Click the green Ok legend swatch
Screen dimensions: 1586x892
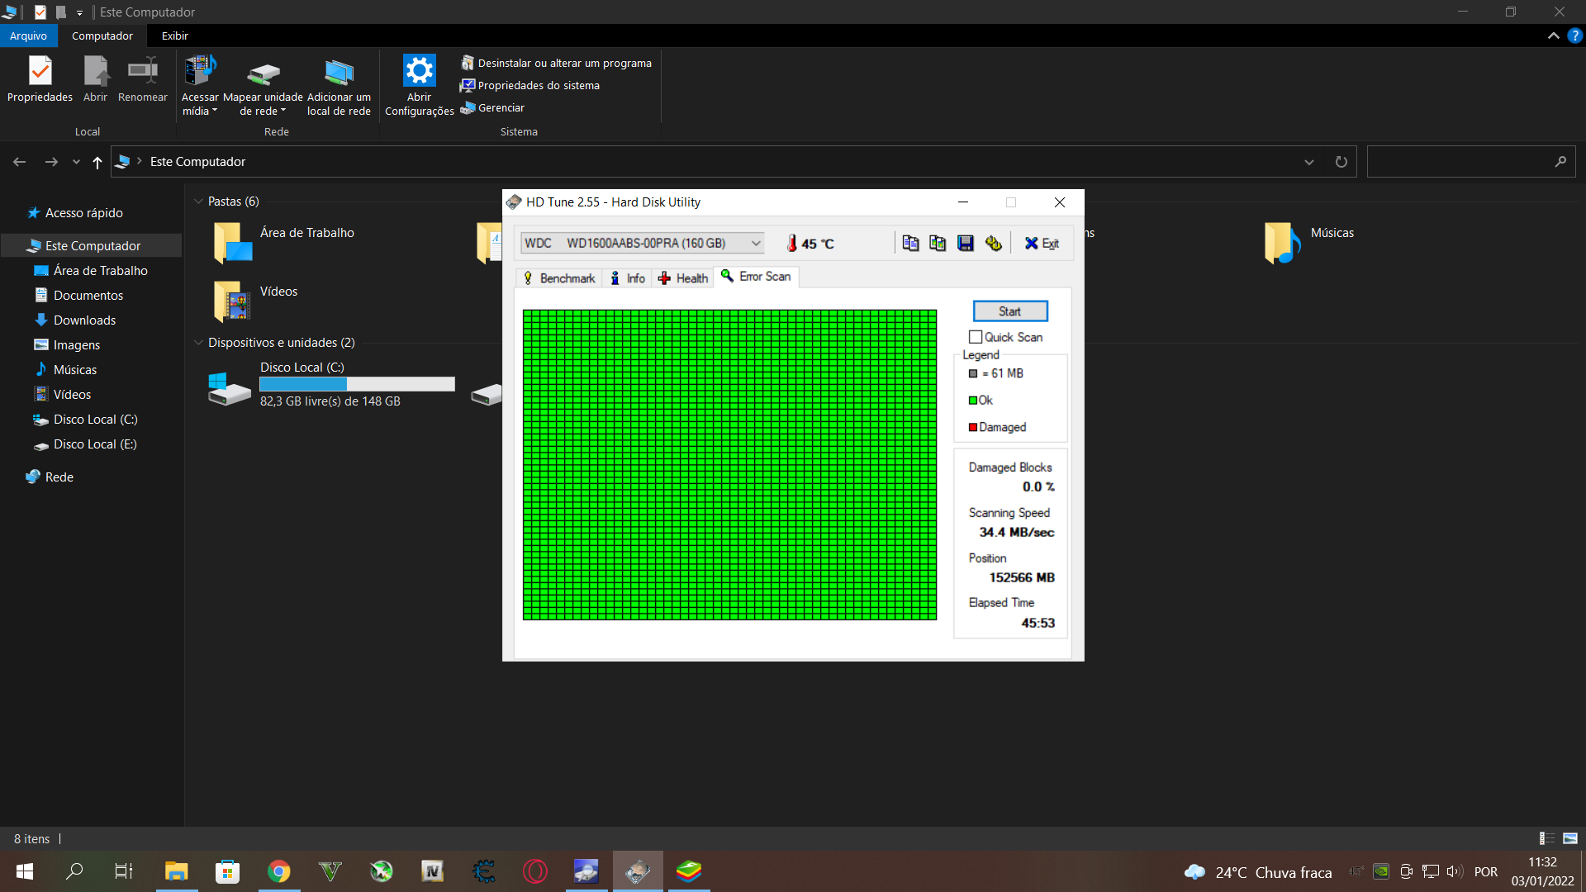coord(973,401)
